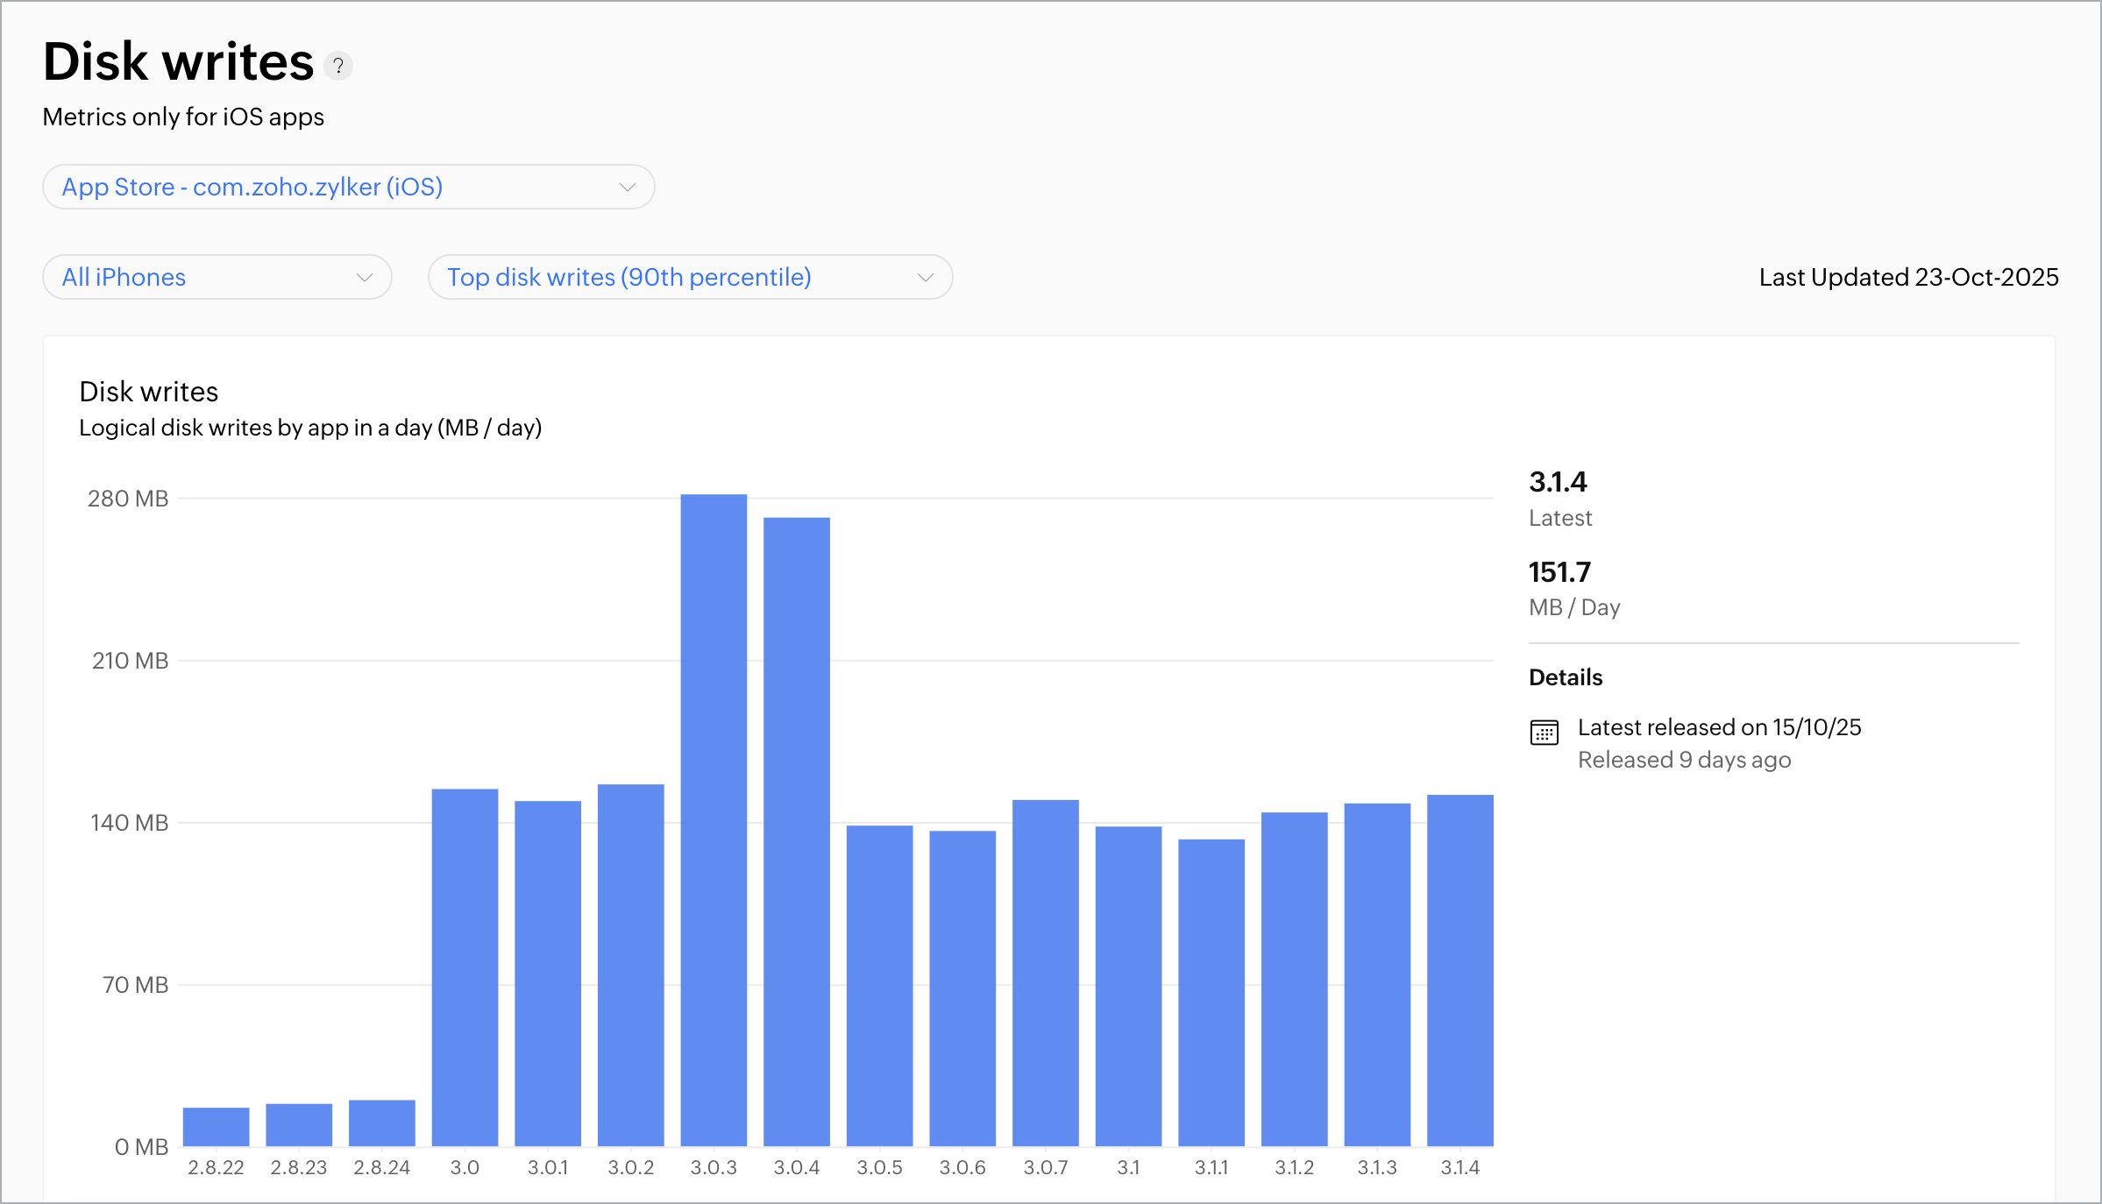
Task: Click chevron arrow in percentile selector
Action: click(925, 277)
